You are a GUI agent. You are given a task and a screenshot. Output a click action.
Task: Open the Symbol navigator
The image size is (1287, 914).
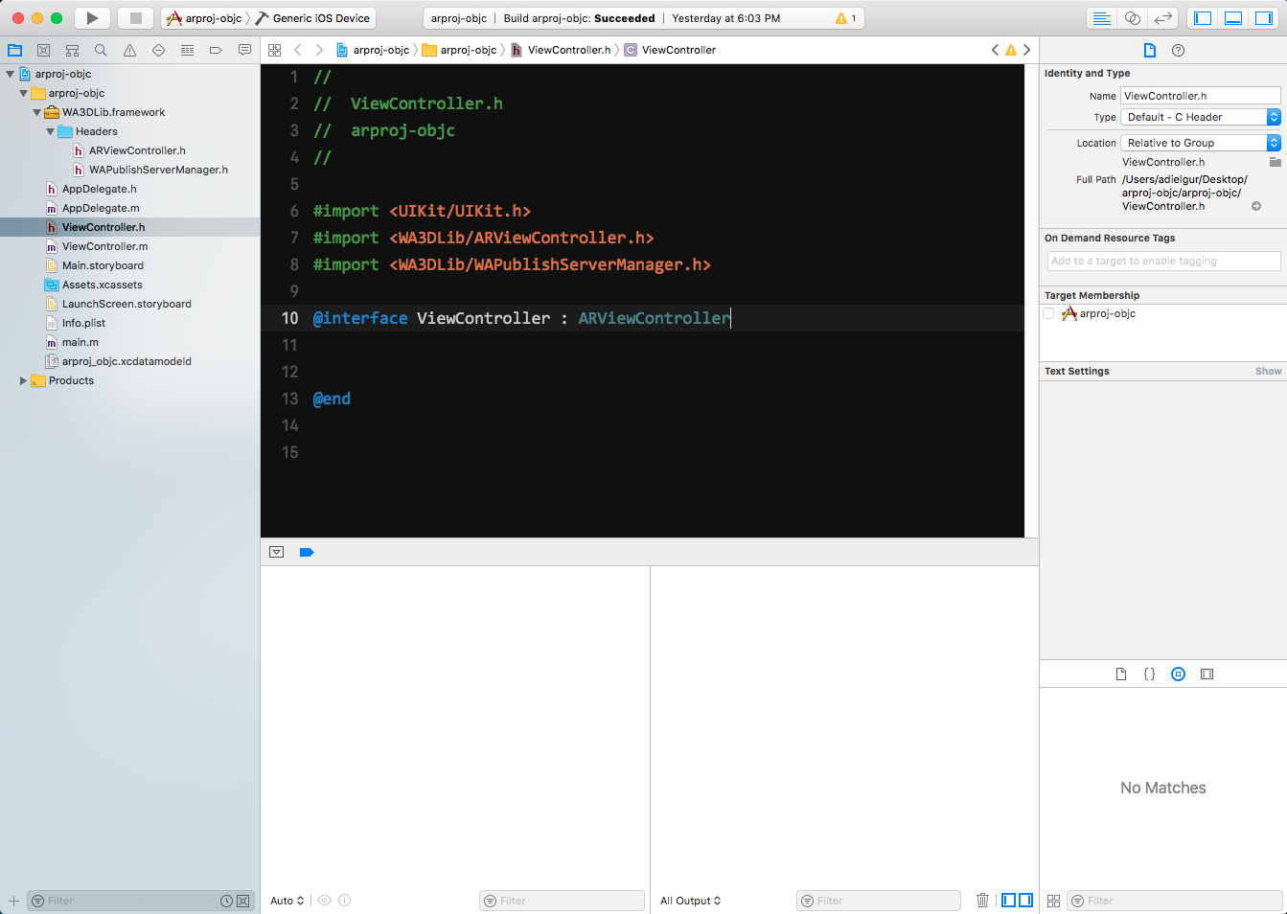pos(72,50)
